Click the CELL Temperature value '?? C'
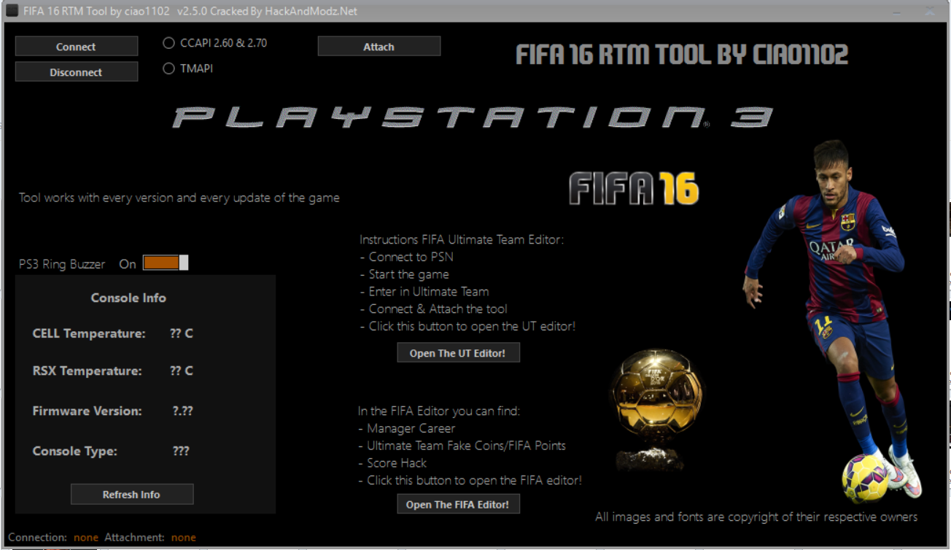The image size is (951, 550). point(182,333)
